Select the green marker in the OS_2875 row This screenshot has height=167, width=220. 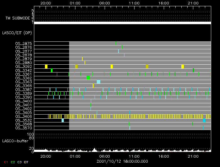tap(116, 43)
